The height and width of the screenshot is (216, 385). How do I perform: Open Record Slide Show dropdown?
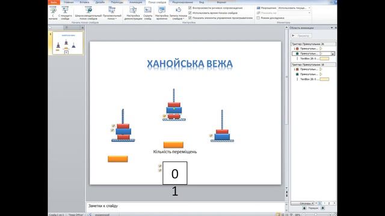pyautogui.click(x=178, y=13)
